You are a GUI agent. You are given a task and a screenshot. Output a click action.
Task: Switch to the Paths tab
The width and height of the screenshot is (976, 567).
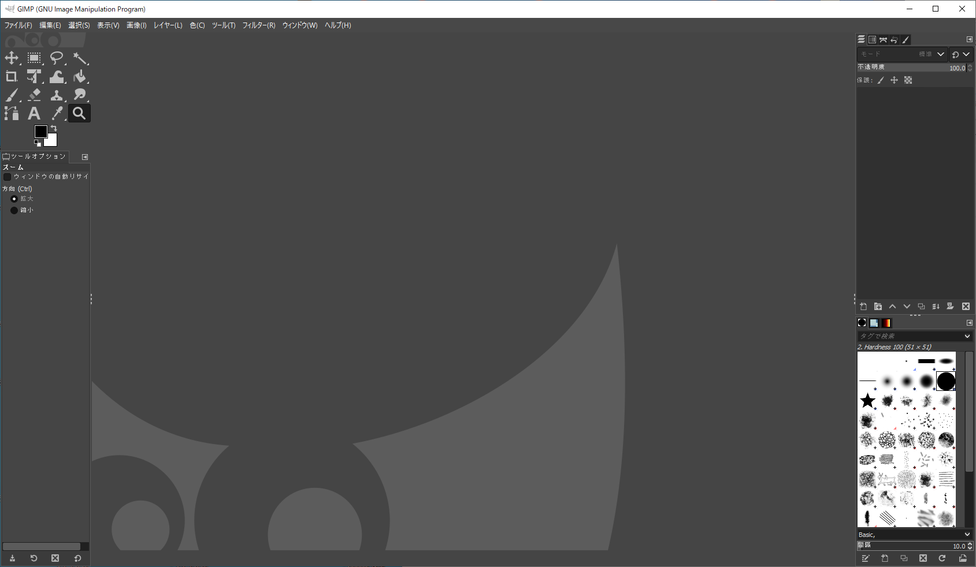(884, 40)
